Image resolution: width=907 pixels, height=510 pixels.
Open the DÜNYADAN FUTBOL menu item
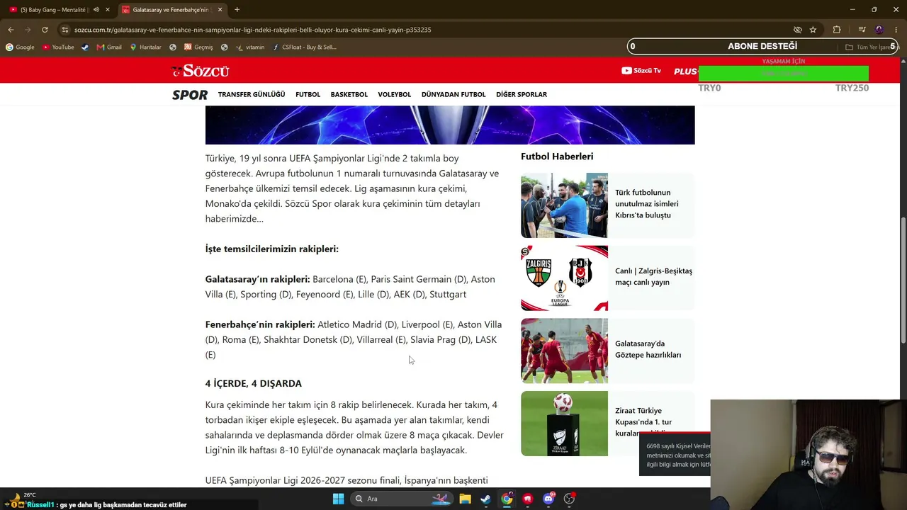click(x=453, y=94)
